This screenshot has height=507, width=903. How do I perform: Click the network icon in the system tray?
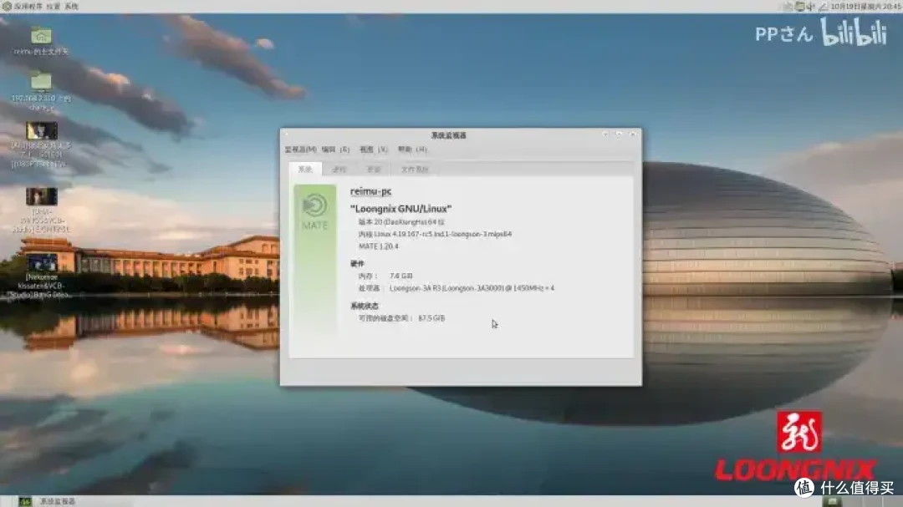799,7
